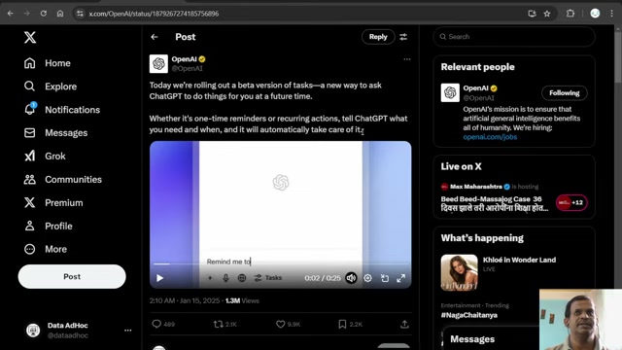The image size is (622, 350).
Task: Click the reply comment icon 489
Action: (156, 324)
